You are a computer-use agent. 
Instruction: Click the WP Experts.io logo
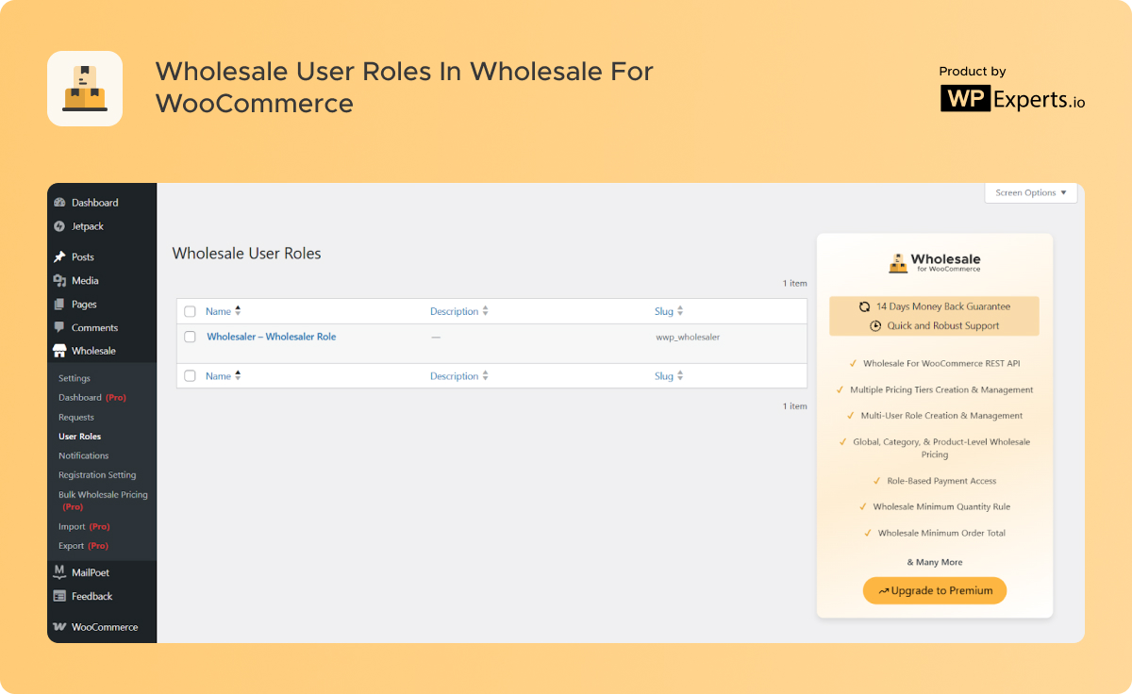click(x=1012, y=99)
